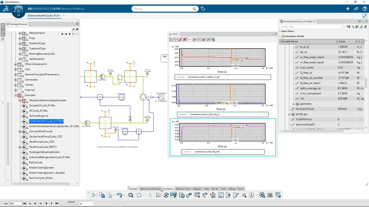Expand the ClimaticWindTunnel node

pos(20,131)
